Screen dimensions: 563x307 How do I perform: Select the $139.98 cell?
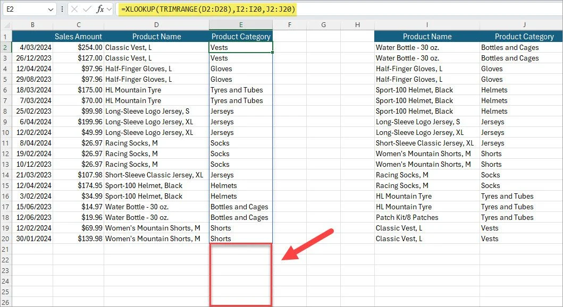[78, 238]
